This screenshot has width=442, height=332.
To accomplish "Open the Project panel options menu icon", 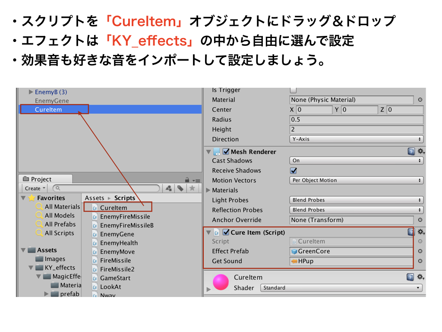I will 196,180.
